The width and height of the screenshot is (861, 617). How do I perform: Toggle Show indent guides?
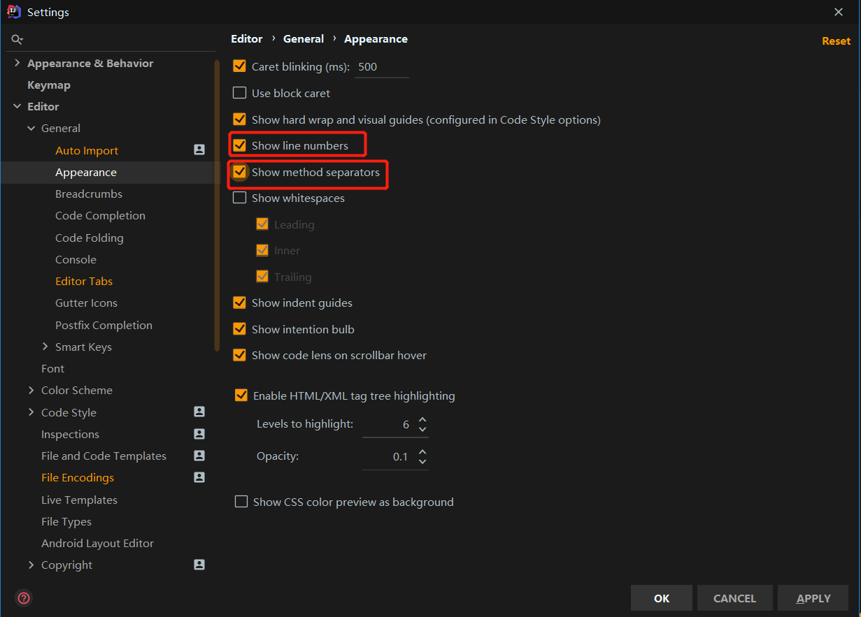point(240,303)
